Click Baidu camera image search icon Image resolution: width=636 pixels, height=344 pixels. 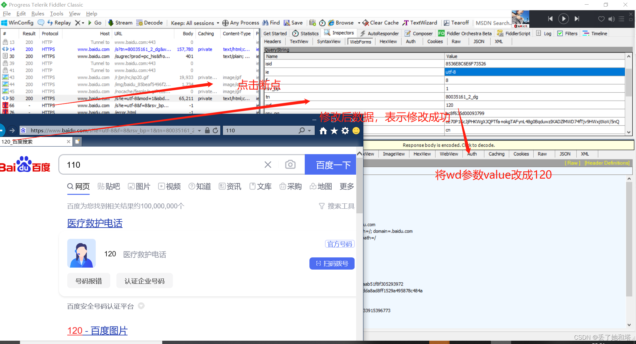(x=290, y=164)
